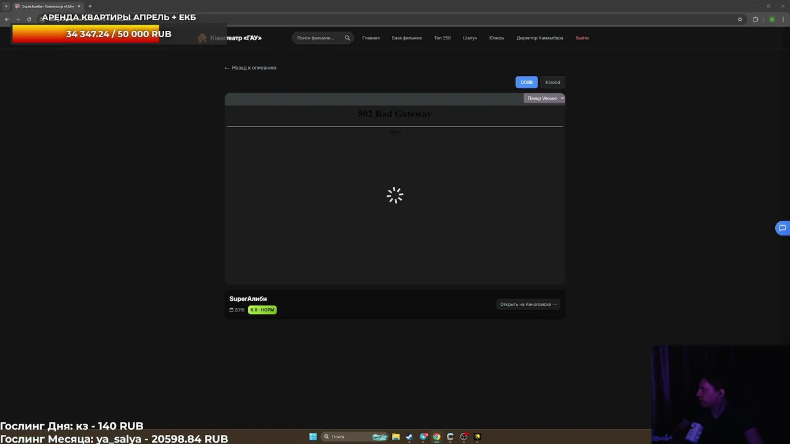The height and width of the screenshot is (444, 790).
Task: Close the SuperАлиби browser tab
Action: (79, 6)
